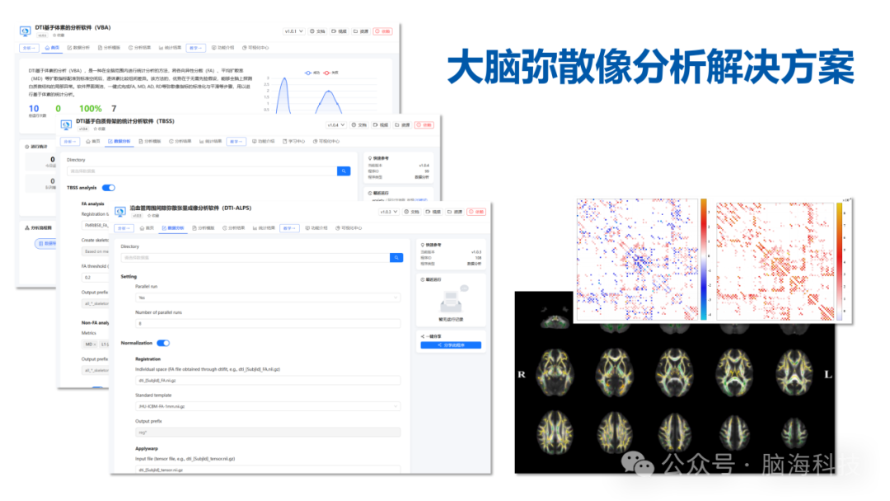Click the blue-red colorbar beside left matrix
This screenshot has height=501, width=890.
[704, 260]
